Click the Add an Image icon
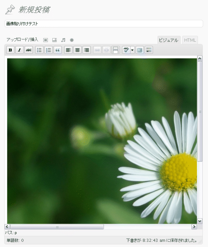 coord(46,40)
